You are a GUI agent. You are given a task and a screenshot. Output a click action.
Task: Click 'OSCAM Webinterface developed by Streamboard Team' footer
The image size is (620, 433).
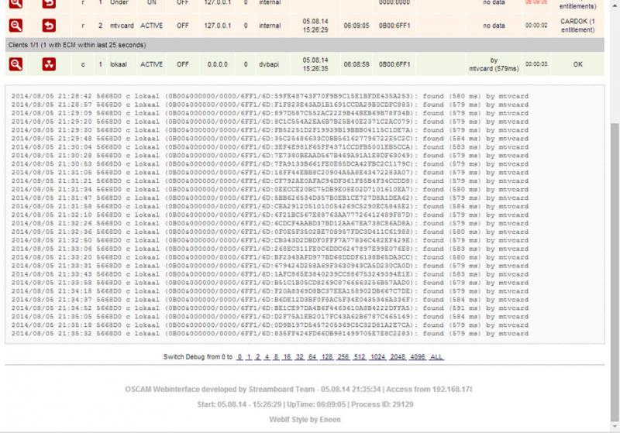(x=220, y=390)
